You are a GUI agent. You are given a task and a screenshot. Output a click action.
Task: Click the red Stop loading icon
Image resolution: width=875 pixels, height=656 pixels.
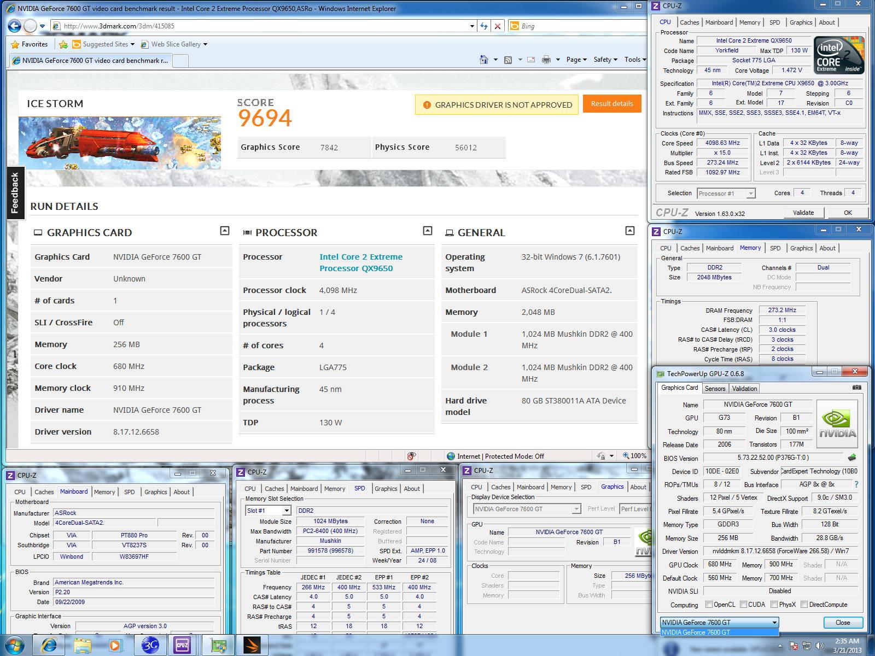pos(498,26)
